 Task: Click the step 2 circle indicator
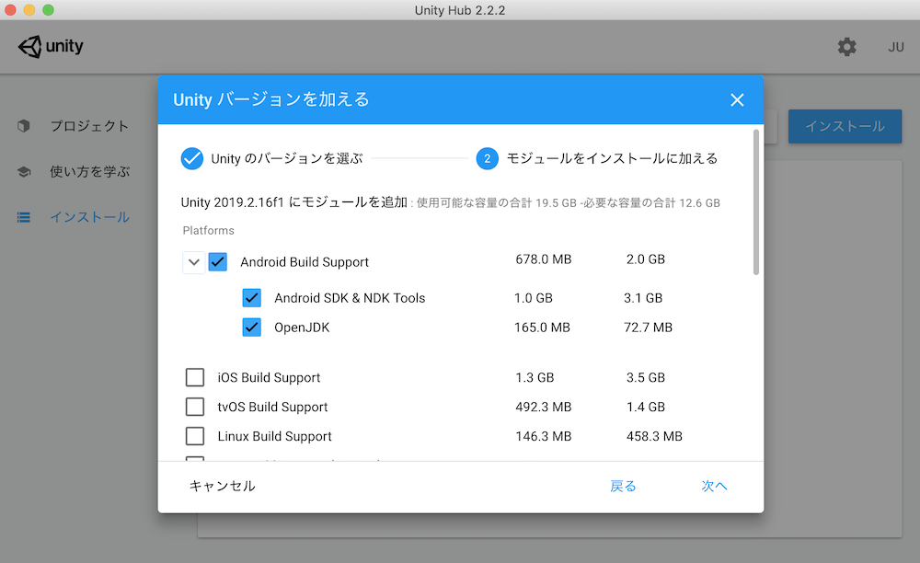tap(487, 158)
